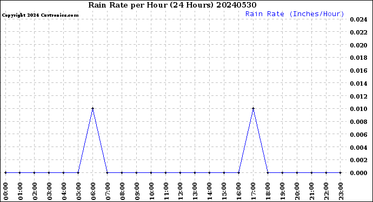
Task: Select the 18:00 x-axis label
Action: pyautogui.click(x=268, y=191)
